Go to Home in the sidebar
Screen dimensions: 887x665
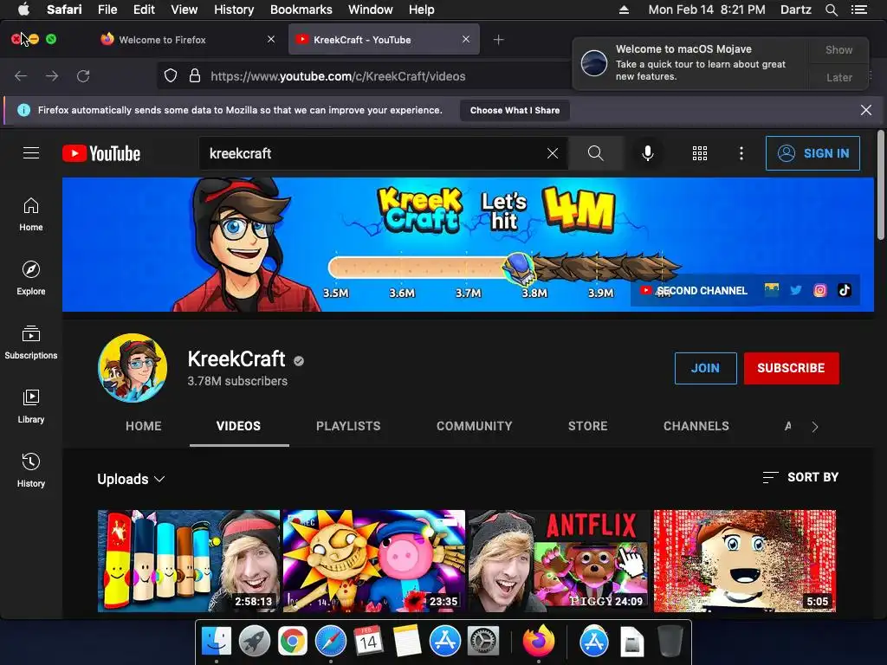31,215
